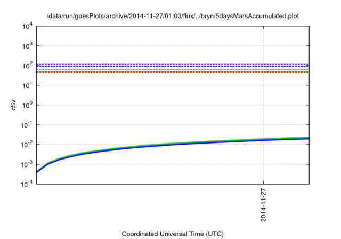The width and height of the screenshot is (341, 239).
Task: Click the 2014-11-27 date tick label
Action: pyautogui.click(x=263, y=205)
